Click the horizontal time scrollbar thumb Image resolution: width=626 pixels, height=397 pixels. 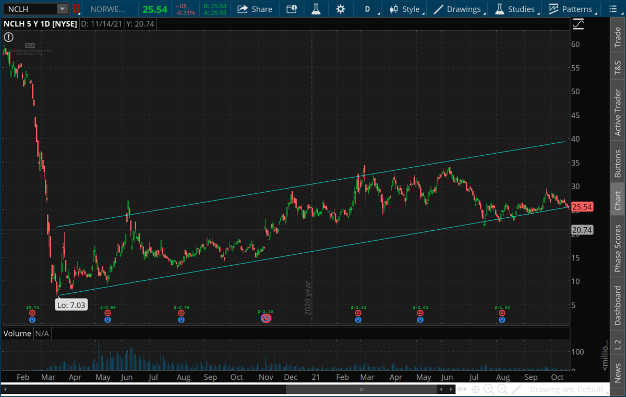362,390
